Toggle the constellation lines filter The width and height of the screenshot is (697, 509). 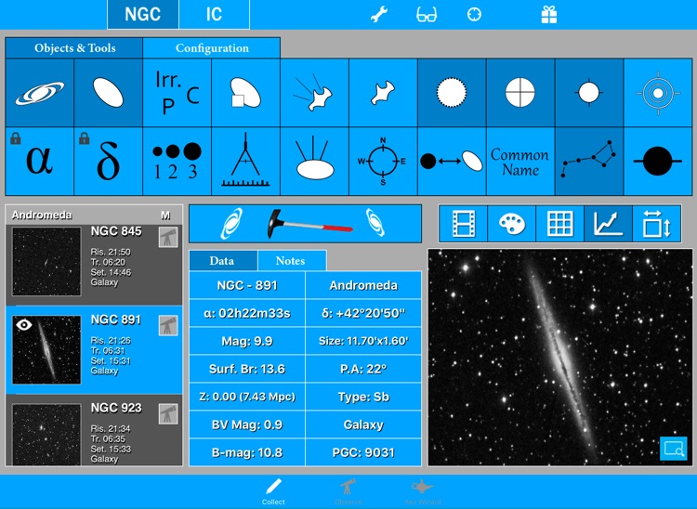click(x=589, y=162)
